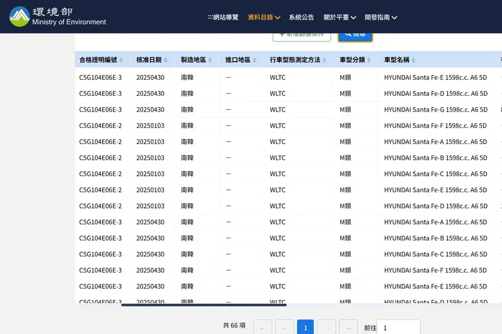Viewport: 502px width, 334px height.
Task: Go to the previous page arrow
Action: point(284,328)
